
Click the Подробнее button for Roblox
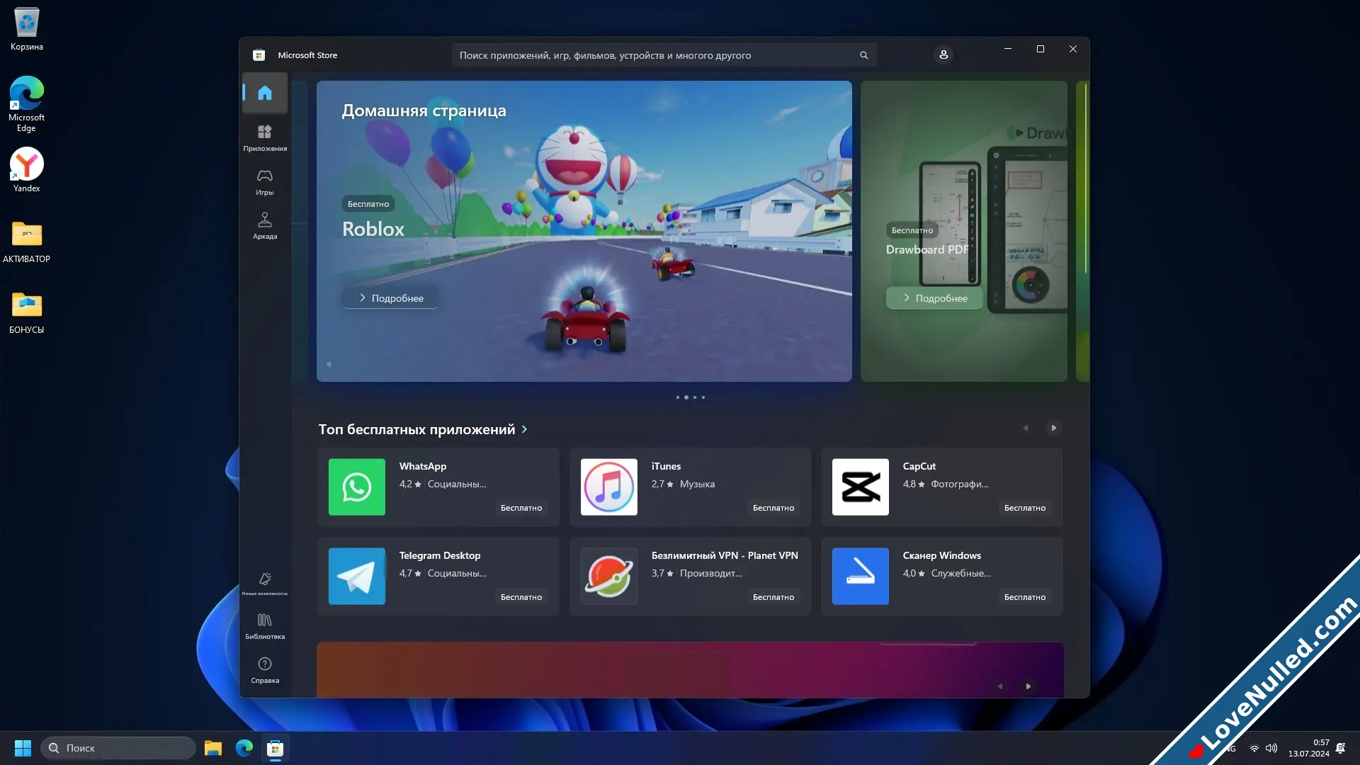pyautogui.click(x=390, y=298)
